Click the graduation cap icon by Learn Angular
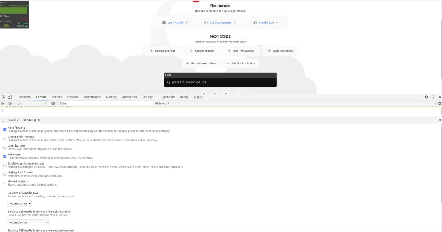Viewport: 442px width, 232px height. 164,22
